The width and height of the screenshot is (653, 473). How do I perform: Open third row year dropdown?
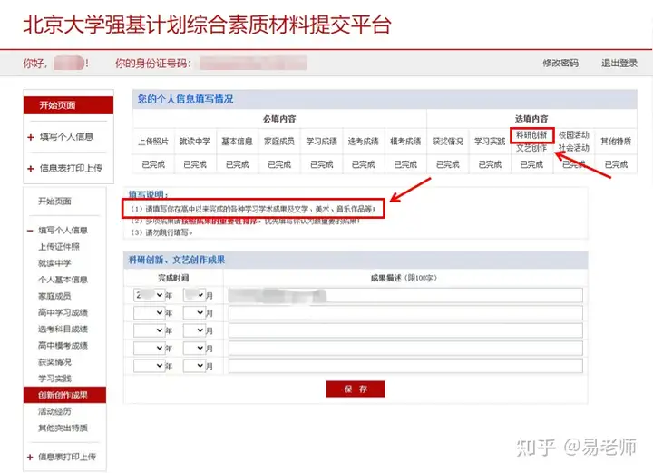149,330
